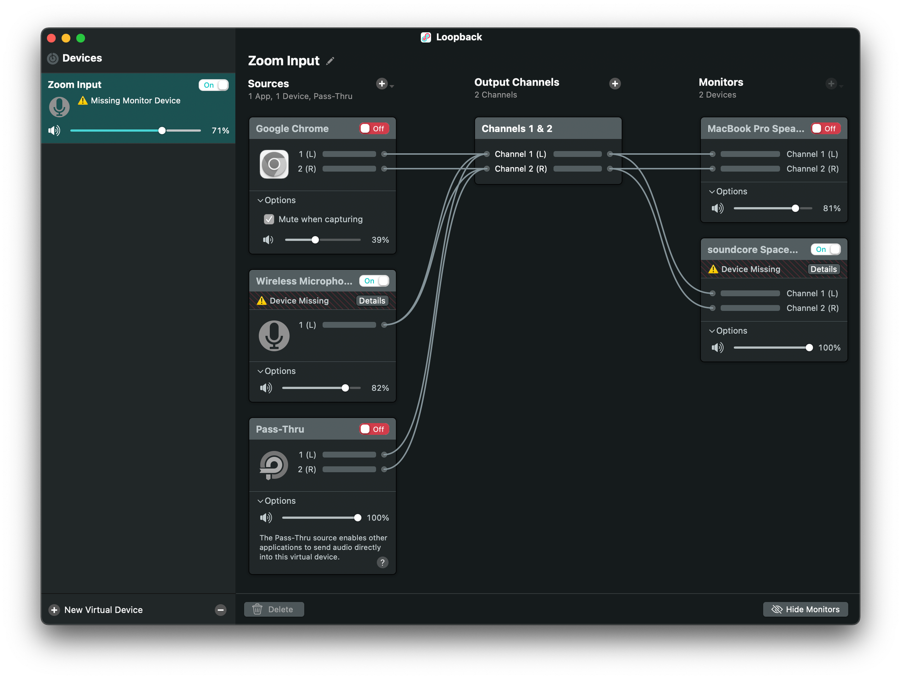Screen dimensions: 901x679
Task: Select the Google Chrome source header
Action: (x=323, y=128)
